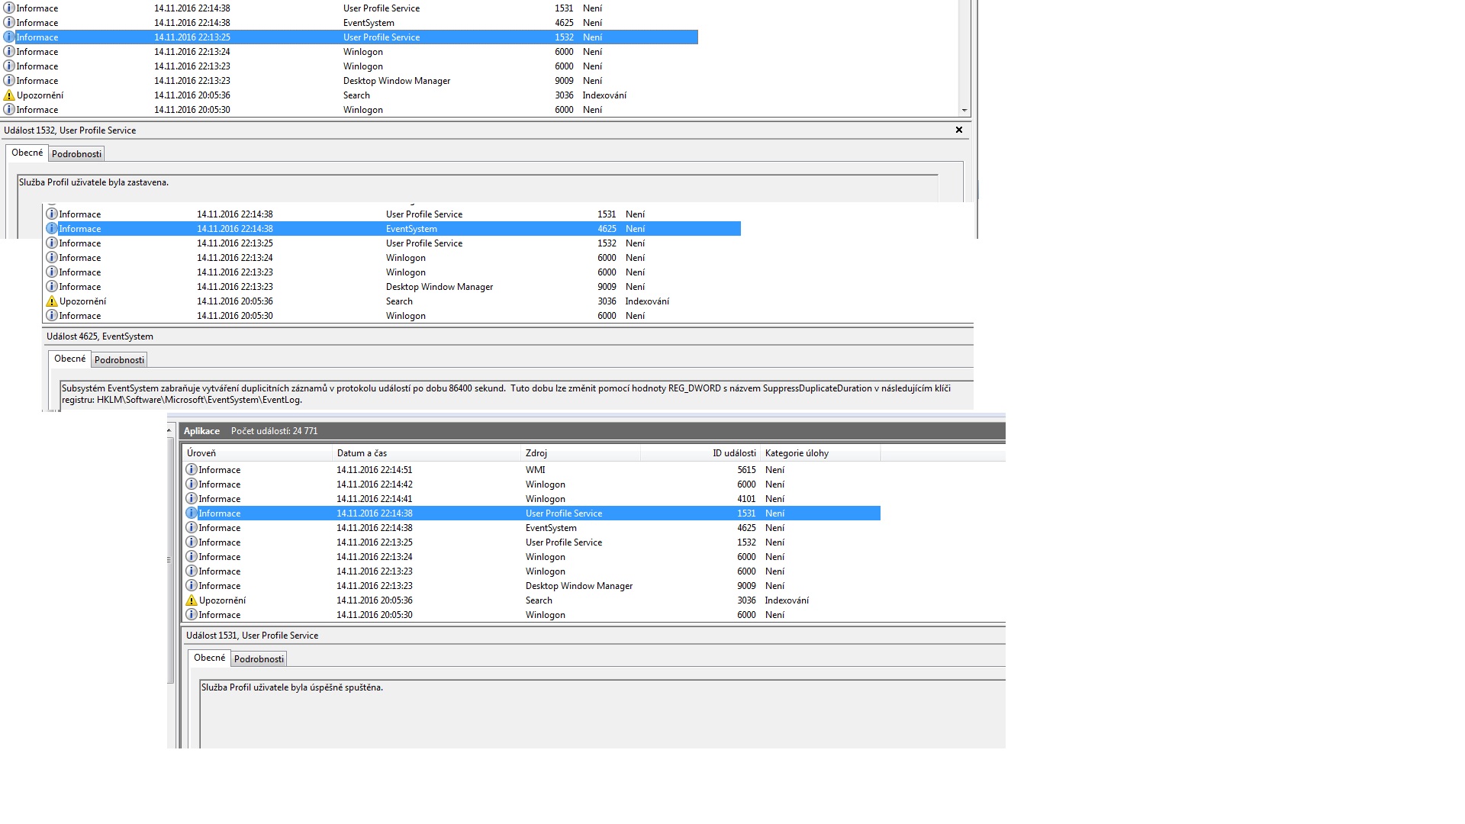Click info icon of Winlogon 22:14:42 event
The width and height of the screenshot is (1465, 824).
pyautogui.click(x=192, y=484)
